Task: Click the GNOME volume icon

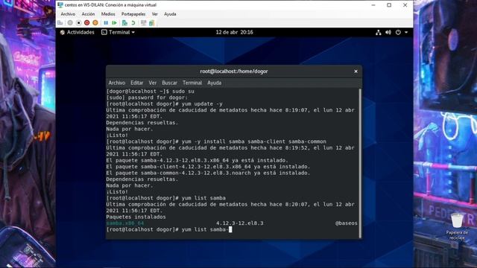Action: click(x=388, y=32)
